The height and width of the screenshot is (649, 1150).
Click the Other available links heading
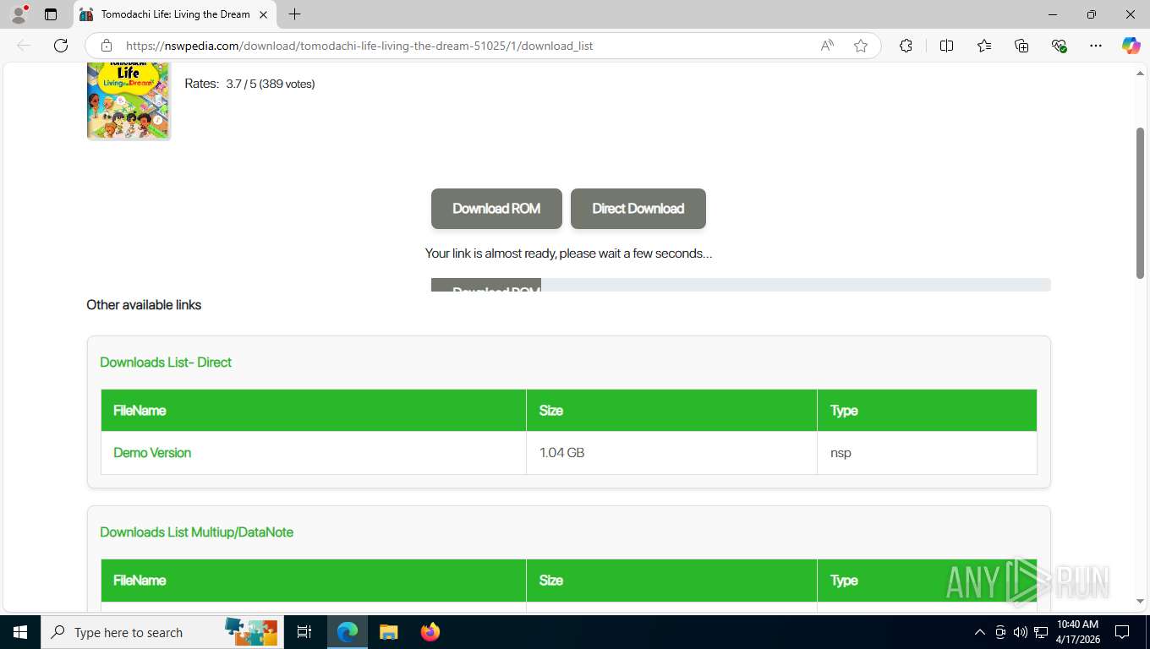pos(144,305)
